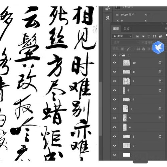Filter layers by shape layers icon
The width and height of the screenshot is (167, 167).
(155, 36)
